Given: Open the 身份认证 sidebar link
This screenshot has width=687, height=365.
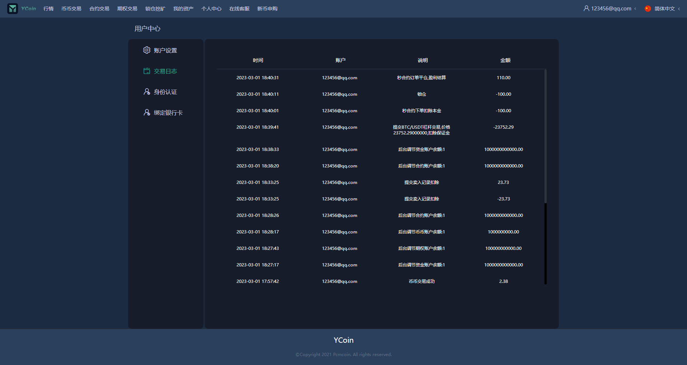Looking at the screenshot, I should coord(165,92).
